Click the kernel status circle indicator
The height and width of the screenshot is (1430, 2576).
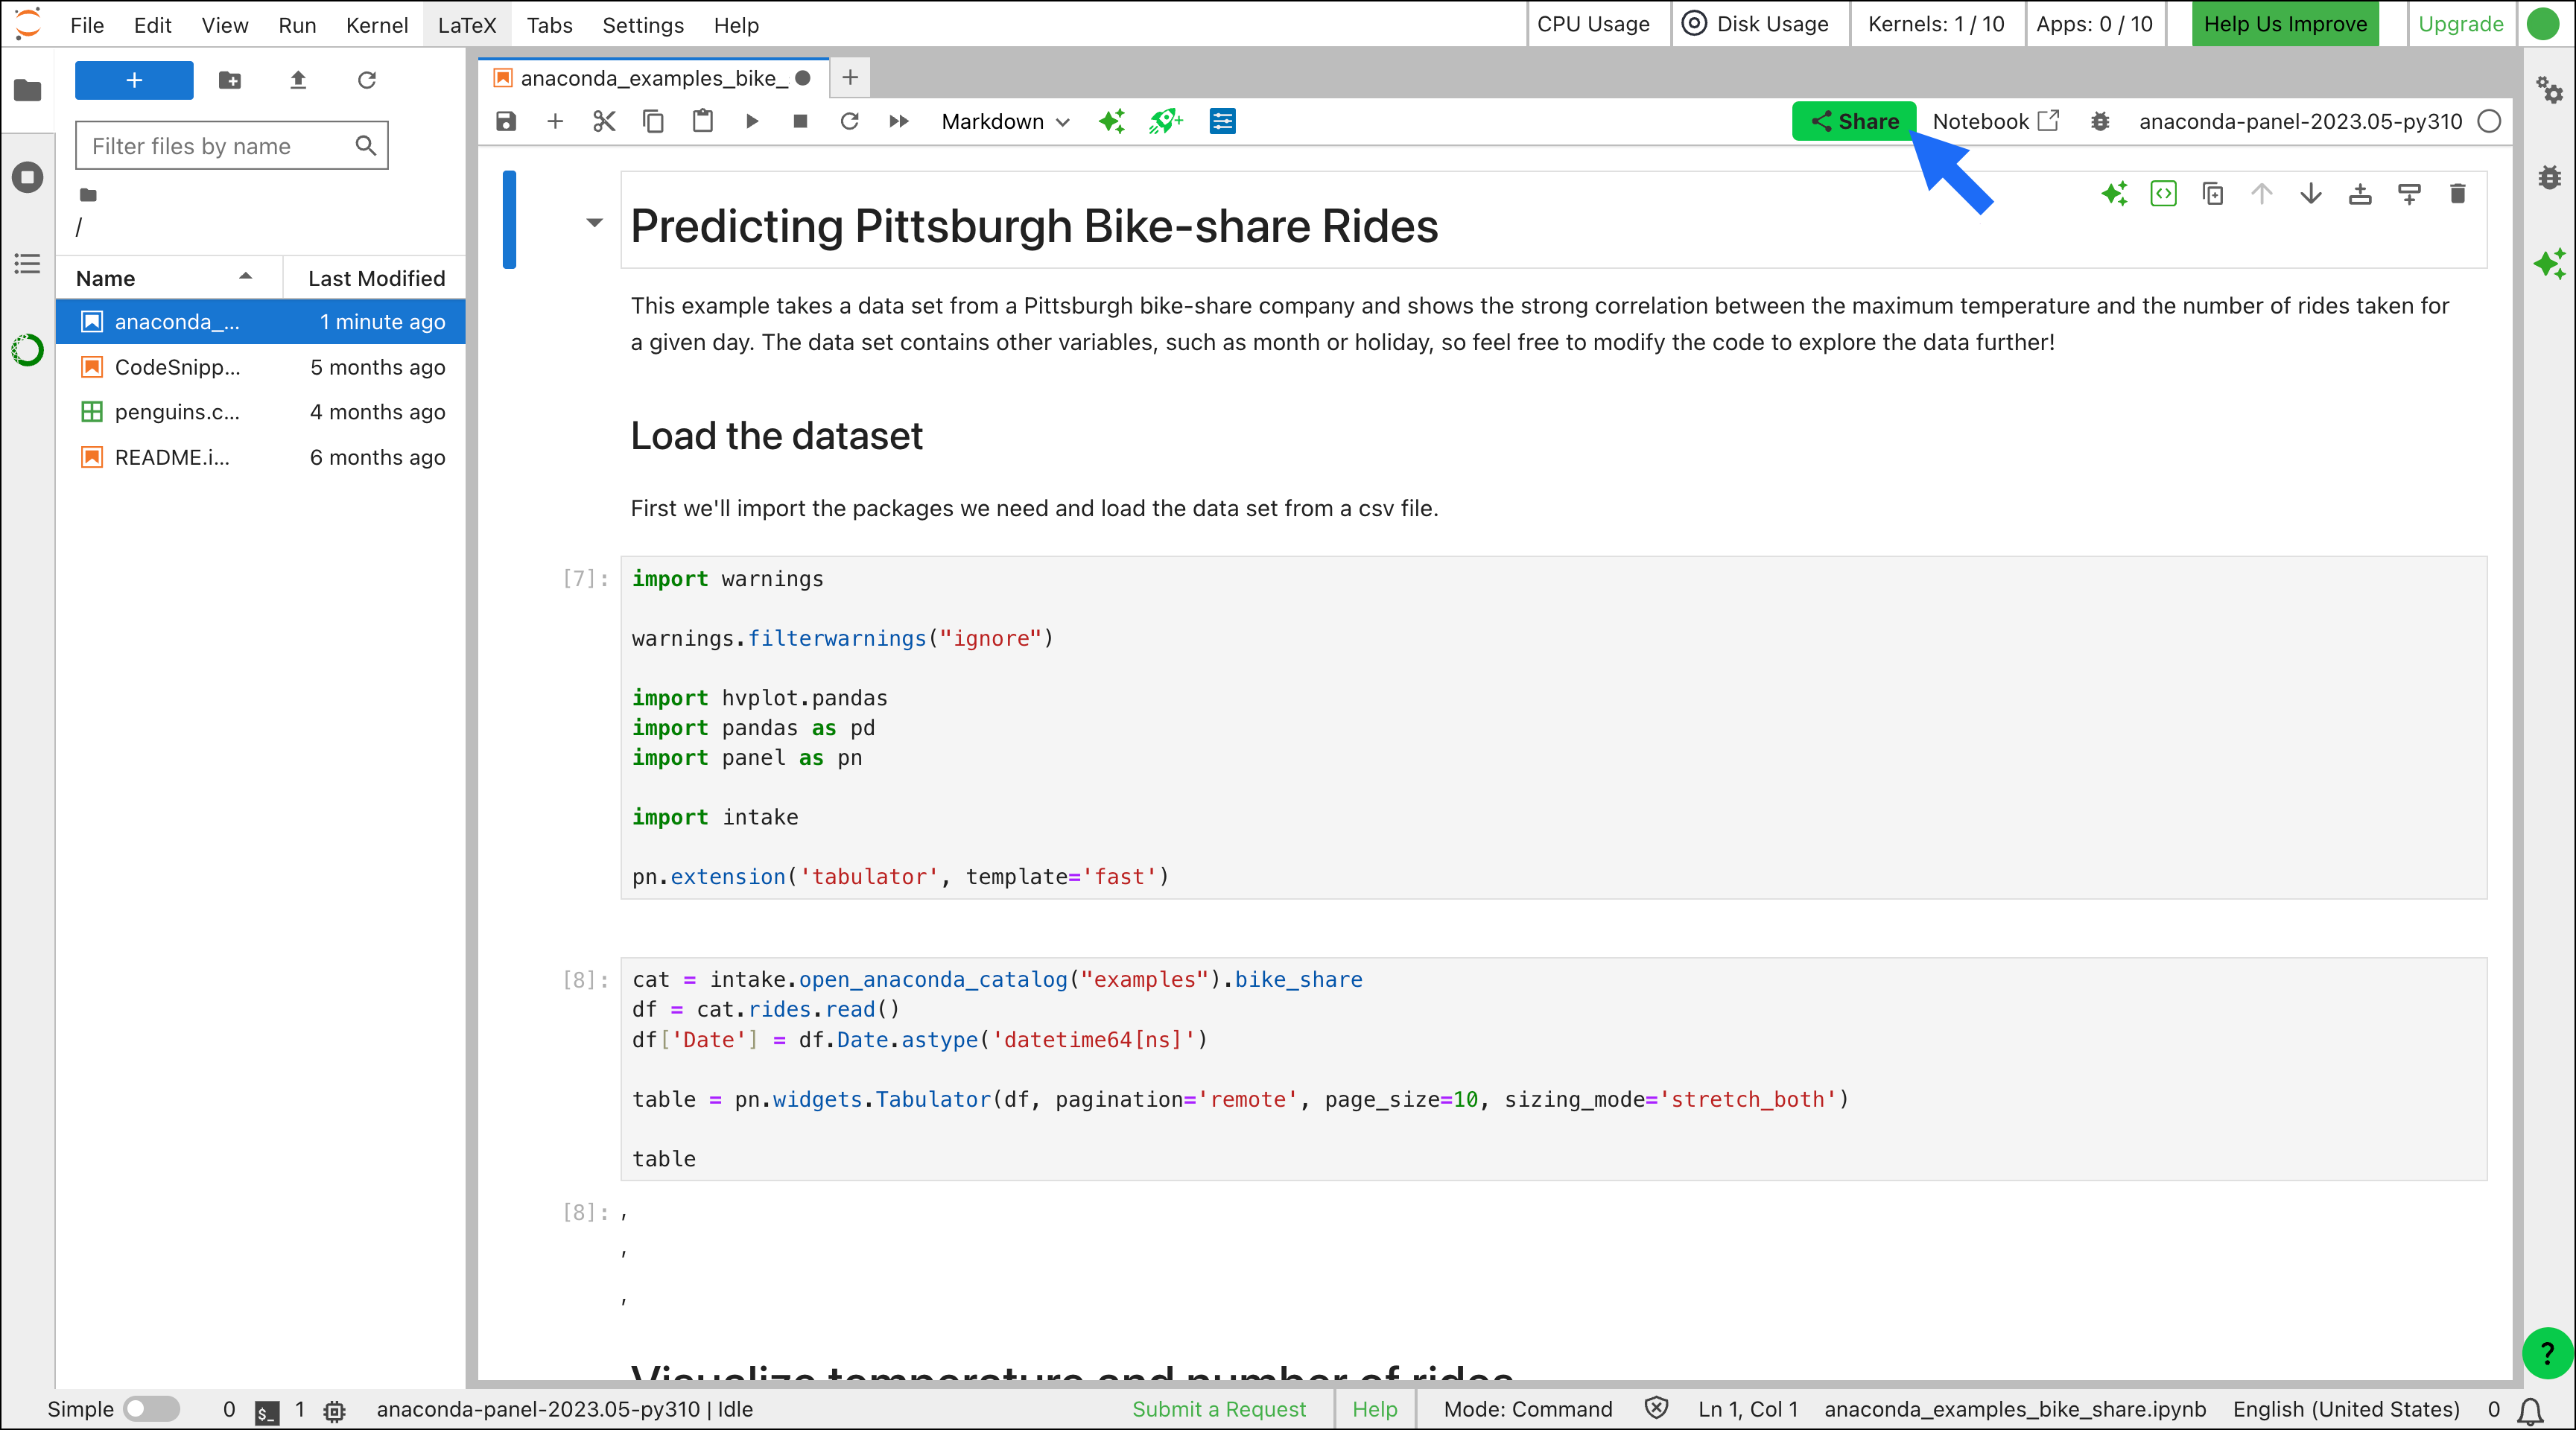(x=2489, y=121)
